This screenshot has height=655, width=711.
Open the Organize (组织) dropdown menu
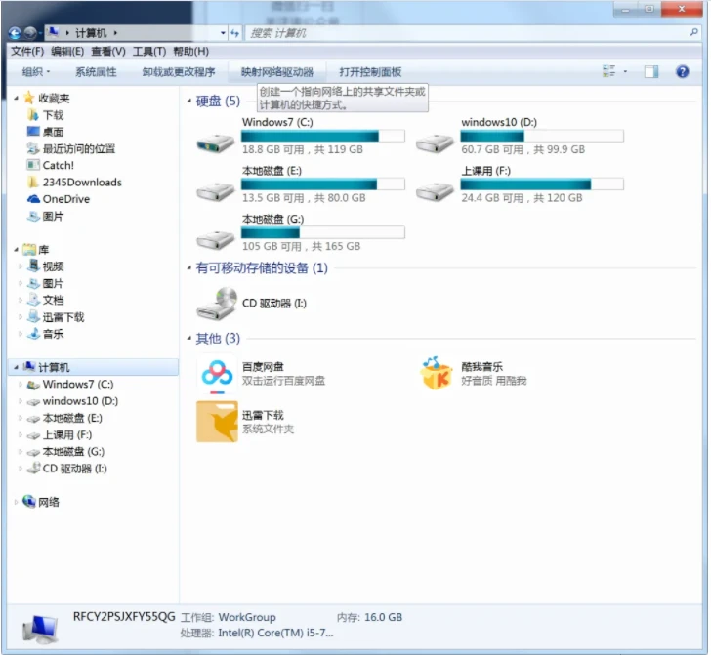coord(36,72)
